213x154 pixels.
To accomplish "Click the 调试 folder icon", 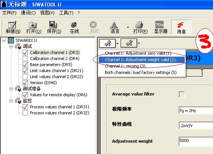I will [18, 46].
